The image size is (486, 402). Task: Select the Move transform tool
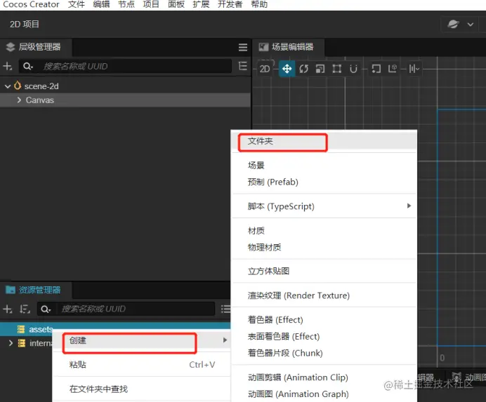(287, 69)
